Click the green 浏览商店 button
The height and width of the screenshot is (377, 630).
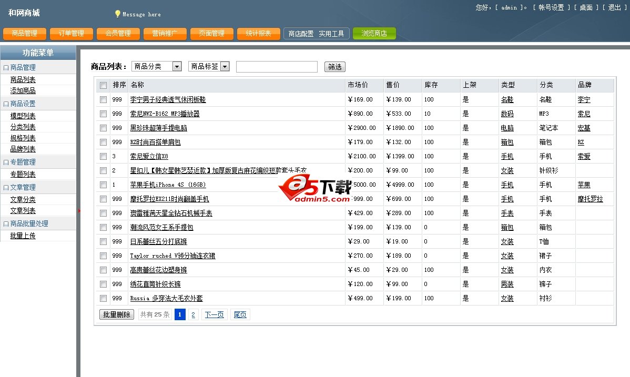coord(374,33)
